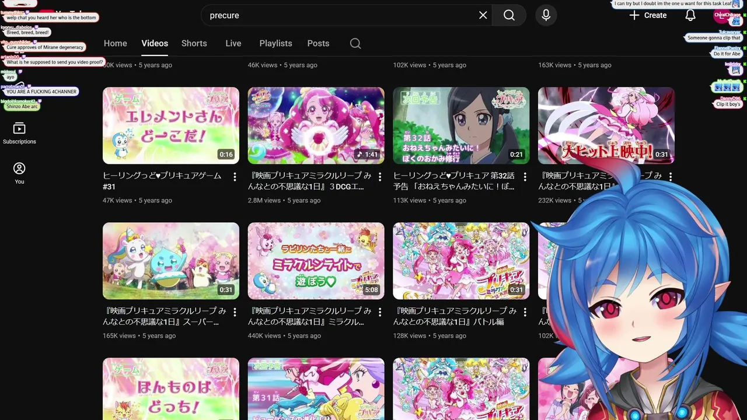Play the ミラクルンライトで遊ぼう thumbnail
This screenshot has width=747, height=420.
click(x=316, y=261)
